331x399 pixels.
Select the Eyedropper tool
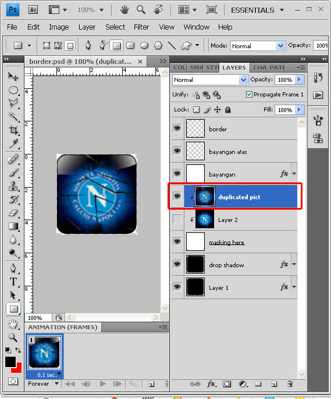tap(13, 143)
